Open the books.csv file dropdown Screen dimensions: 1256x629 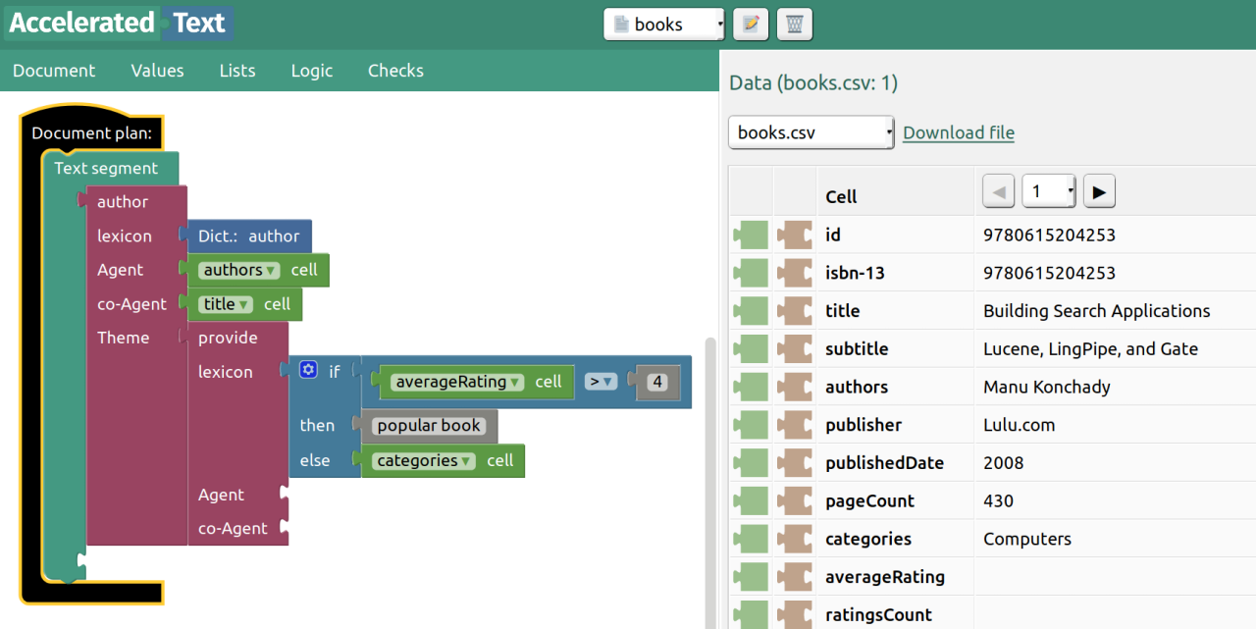(811, 132)
